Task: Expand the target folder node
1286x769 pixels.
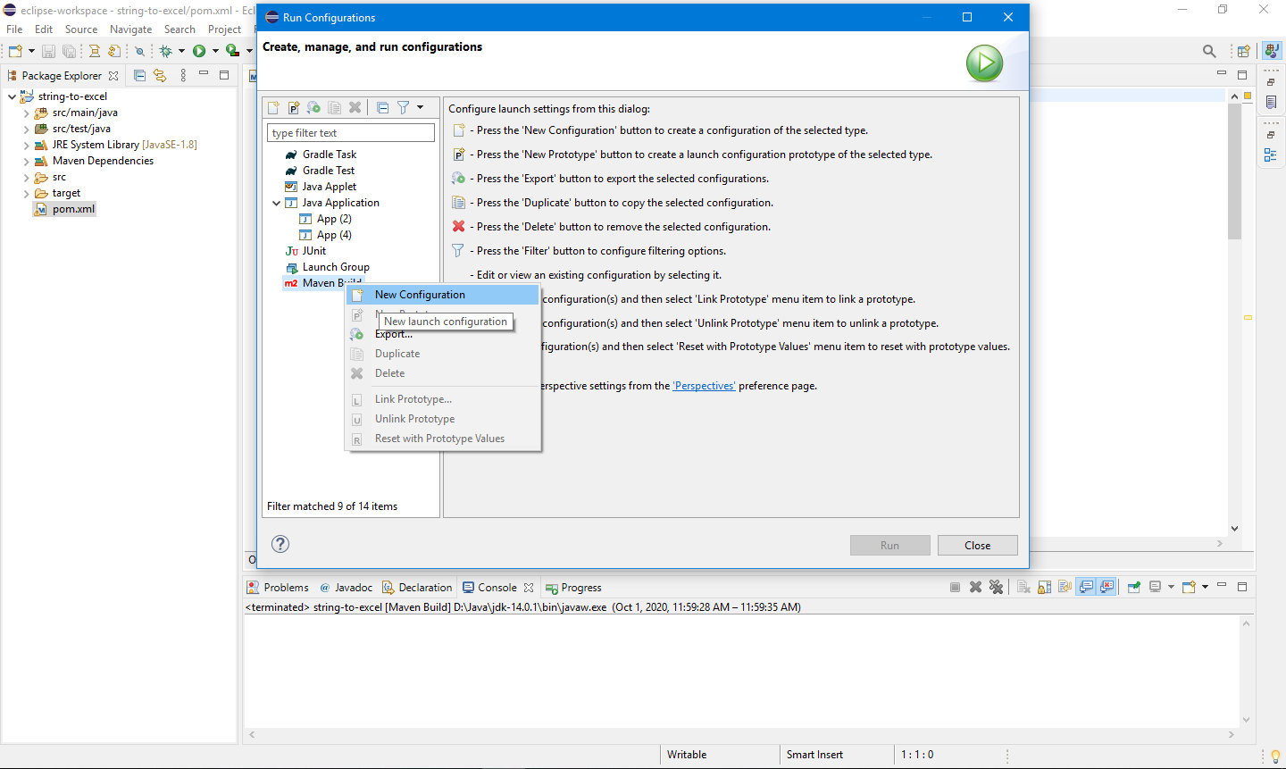Action: 26,194
